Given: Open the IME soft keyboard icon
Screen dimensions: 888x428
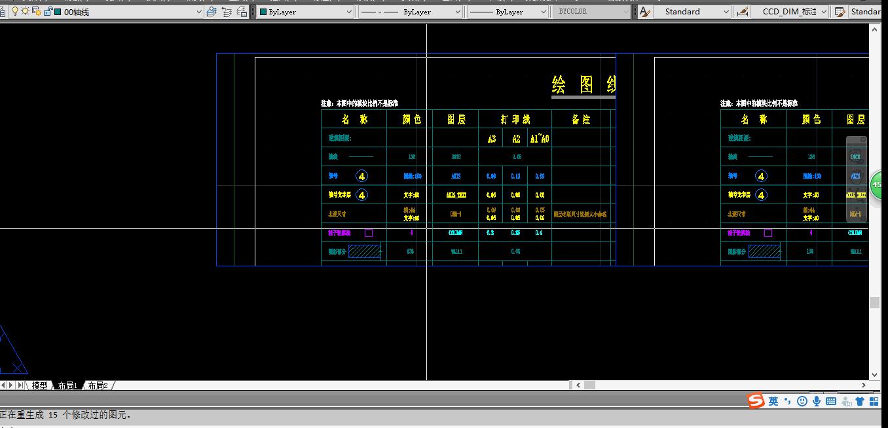Looking at the screenshot, I should [x=831, y=401].
